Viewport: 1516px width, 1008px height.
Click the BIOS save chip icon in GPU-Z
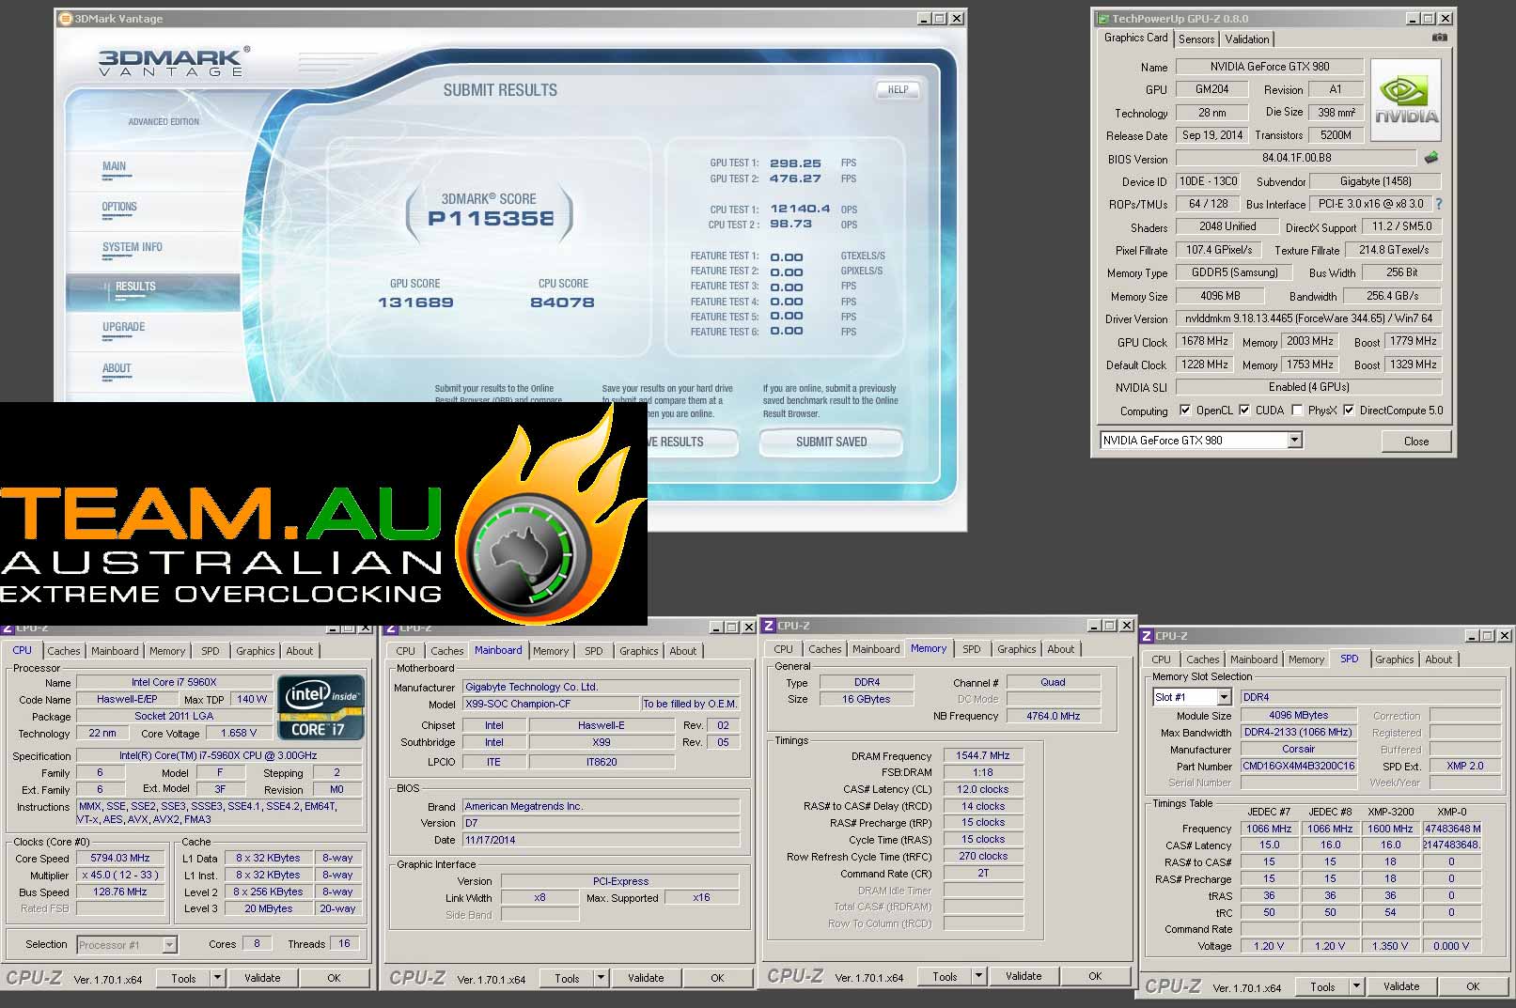(x=1431, y=158)
